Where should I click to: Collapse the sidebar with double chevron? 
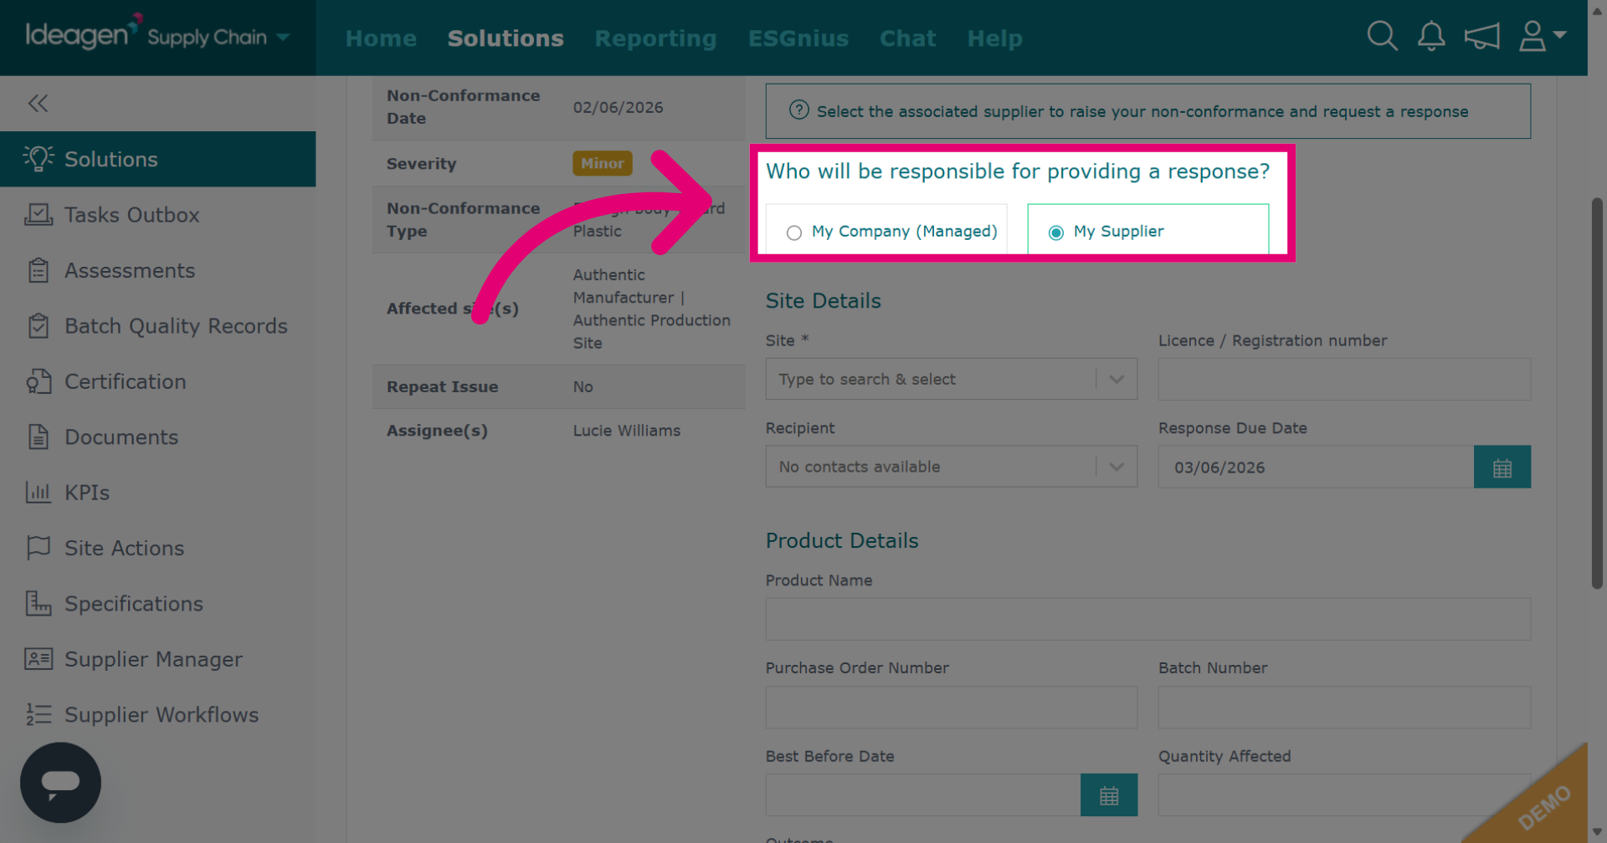pos(38,103)
